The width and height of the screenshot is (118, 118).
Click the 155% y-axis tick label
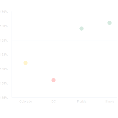pyautogui.click(x=4, y=98)
